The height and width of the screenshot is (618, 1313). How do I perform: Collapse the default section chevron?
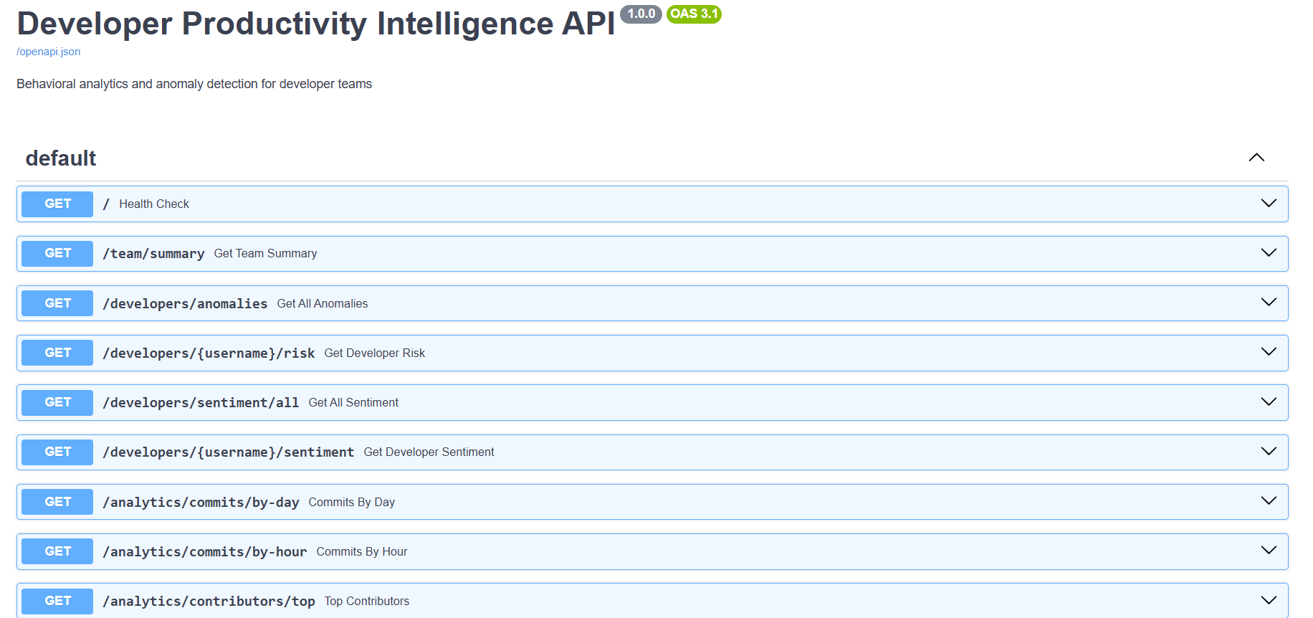(1256, 158)
